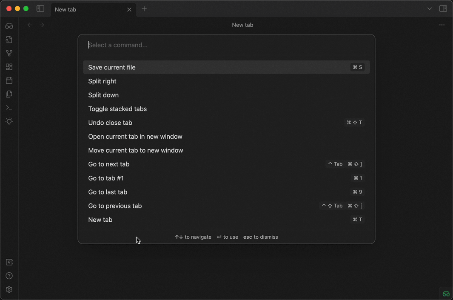The height and width of the screenshot is (300, 453).
Task: Open the graph view icon
Action: tap(9, 53)
